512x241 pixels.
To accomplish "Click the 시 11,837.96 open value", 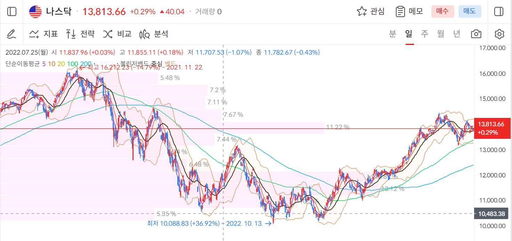I will point(83,53).
